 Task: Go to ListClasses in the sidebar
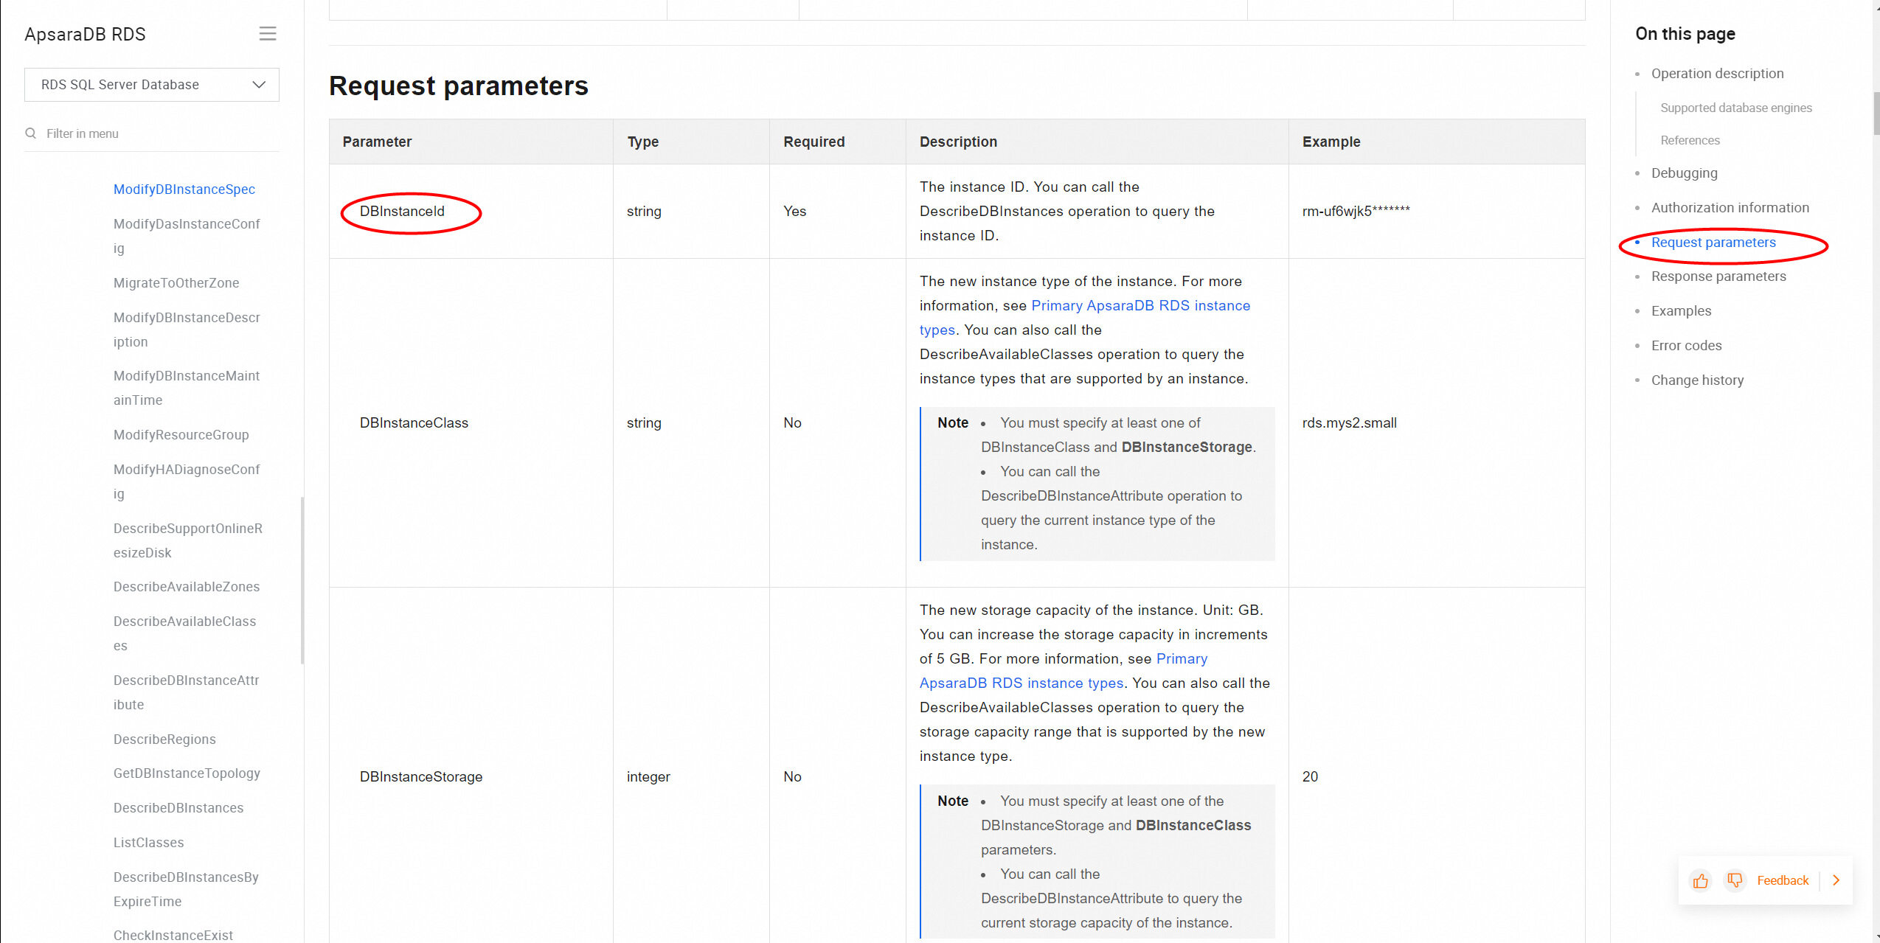pos(148,843)
